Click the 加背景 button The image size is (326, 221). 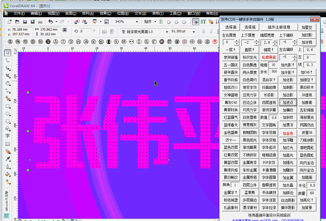[x=307, y=208]
